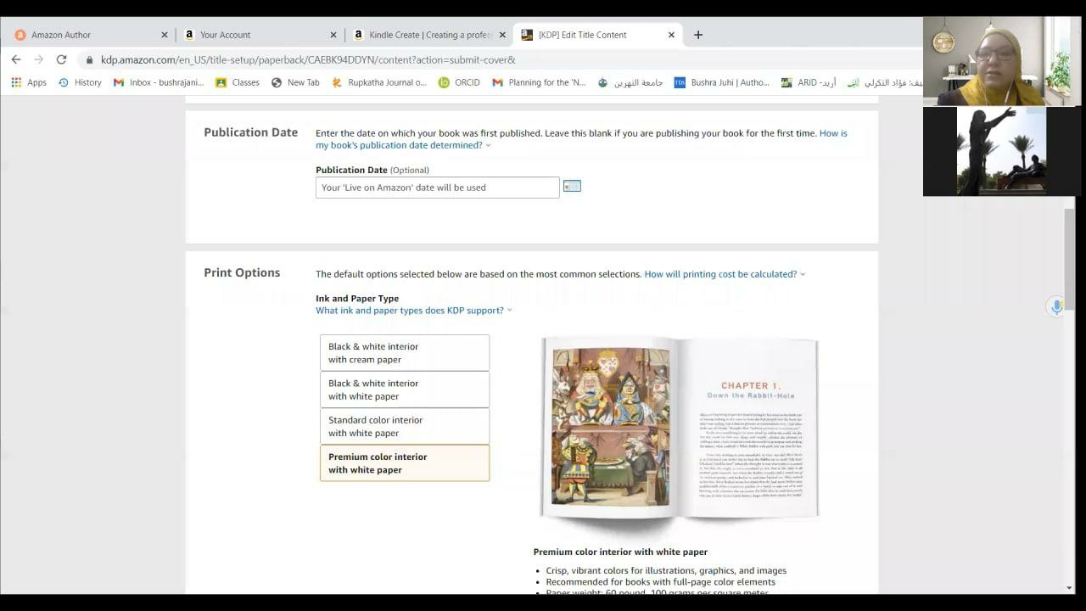Open the ORCID bookmark
Viewport: 1086px width, 611px height.
tap(459, 82)
